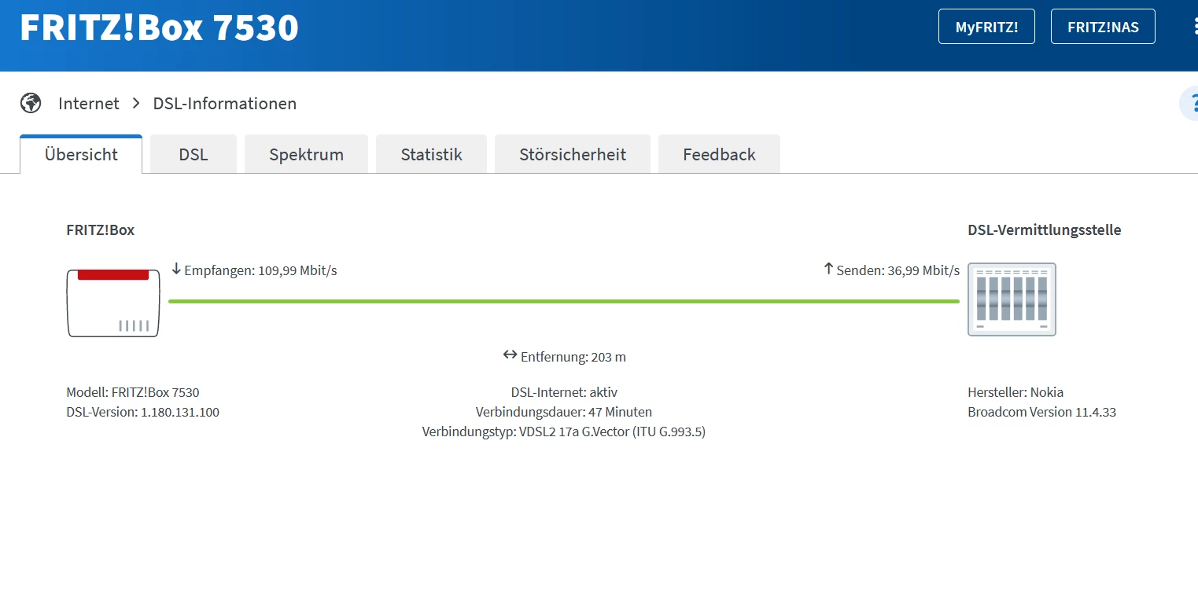The image size is (1198, 595).
Task: Click the Verbindungstyp VDSL2 17a G.Vector line
Action: tap(564, 432)
